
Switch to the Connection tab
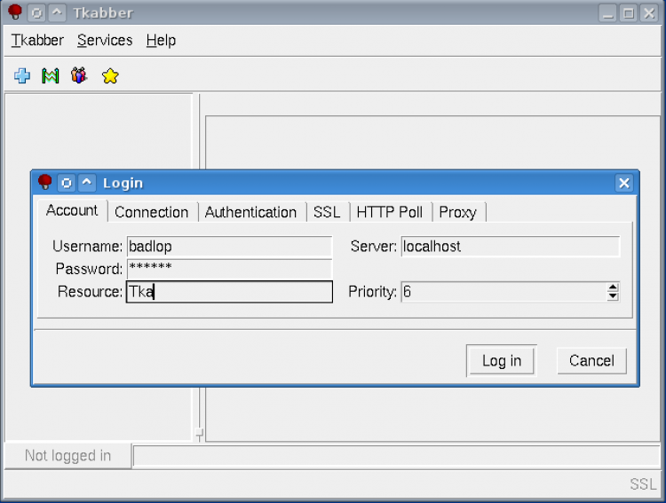151,212
